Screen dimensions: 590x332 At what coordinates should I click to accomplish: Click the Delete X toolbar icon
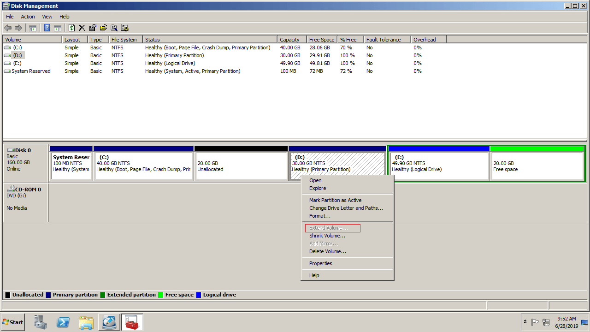click(x=82, y=28)
